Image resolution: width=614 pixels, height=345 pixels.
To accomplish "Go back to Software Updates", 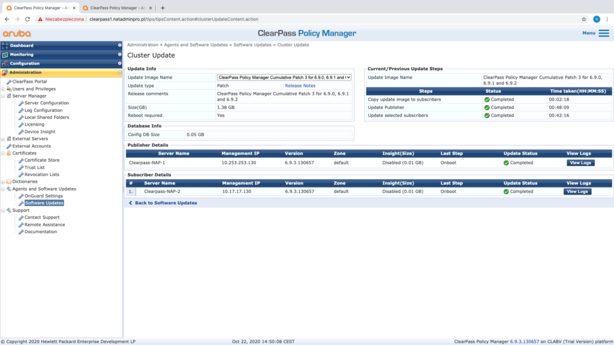I will tap(165, 203).
